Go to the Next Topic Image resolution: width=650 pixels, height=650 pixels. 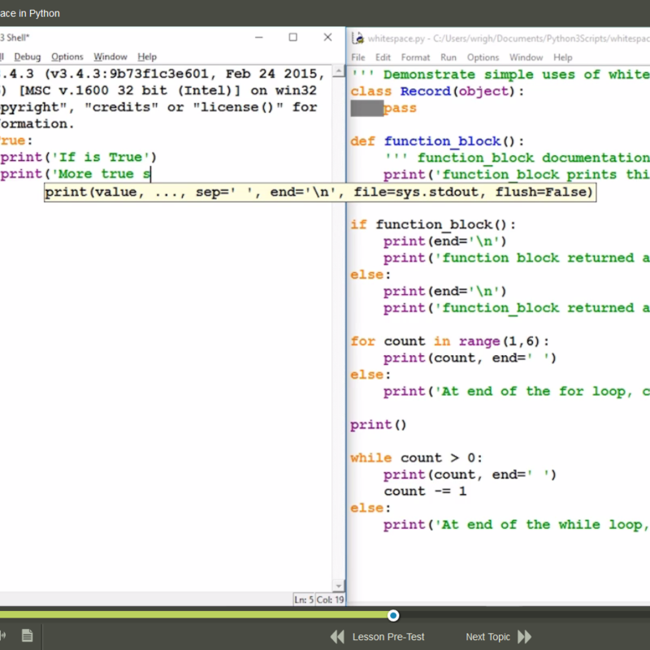tap(488, 637)
